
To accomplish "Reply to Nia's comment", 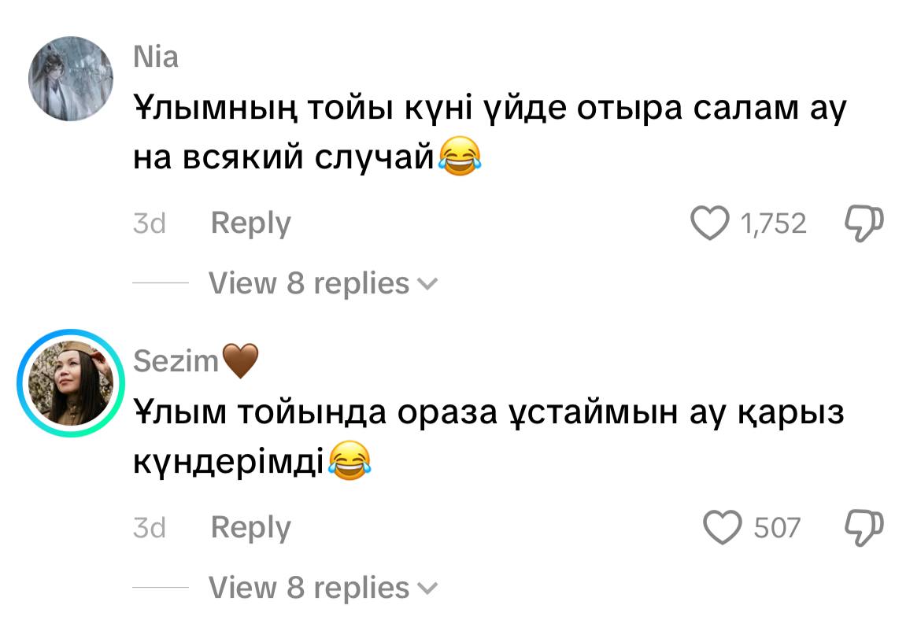I will tap(251, 223).
